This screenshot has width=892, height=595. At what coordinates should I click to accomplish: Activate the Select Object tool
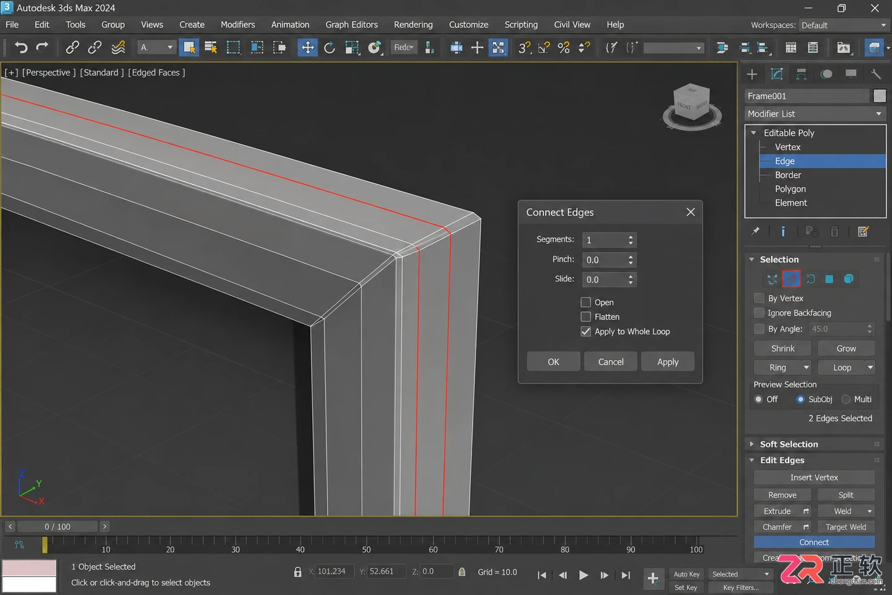click(x=189, y=48)
